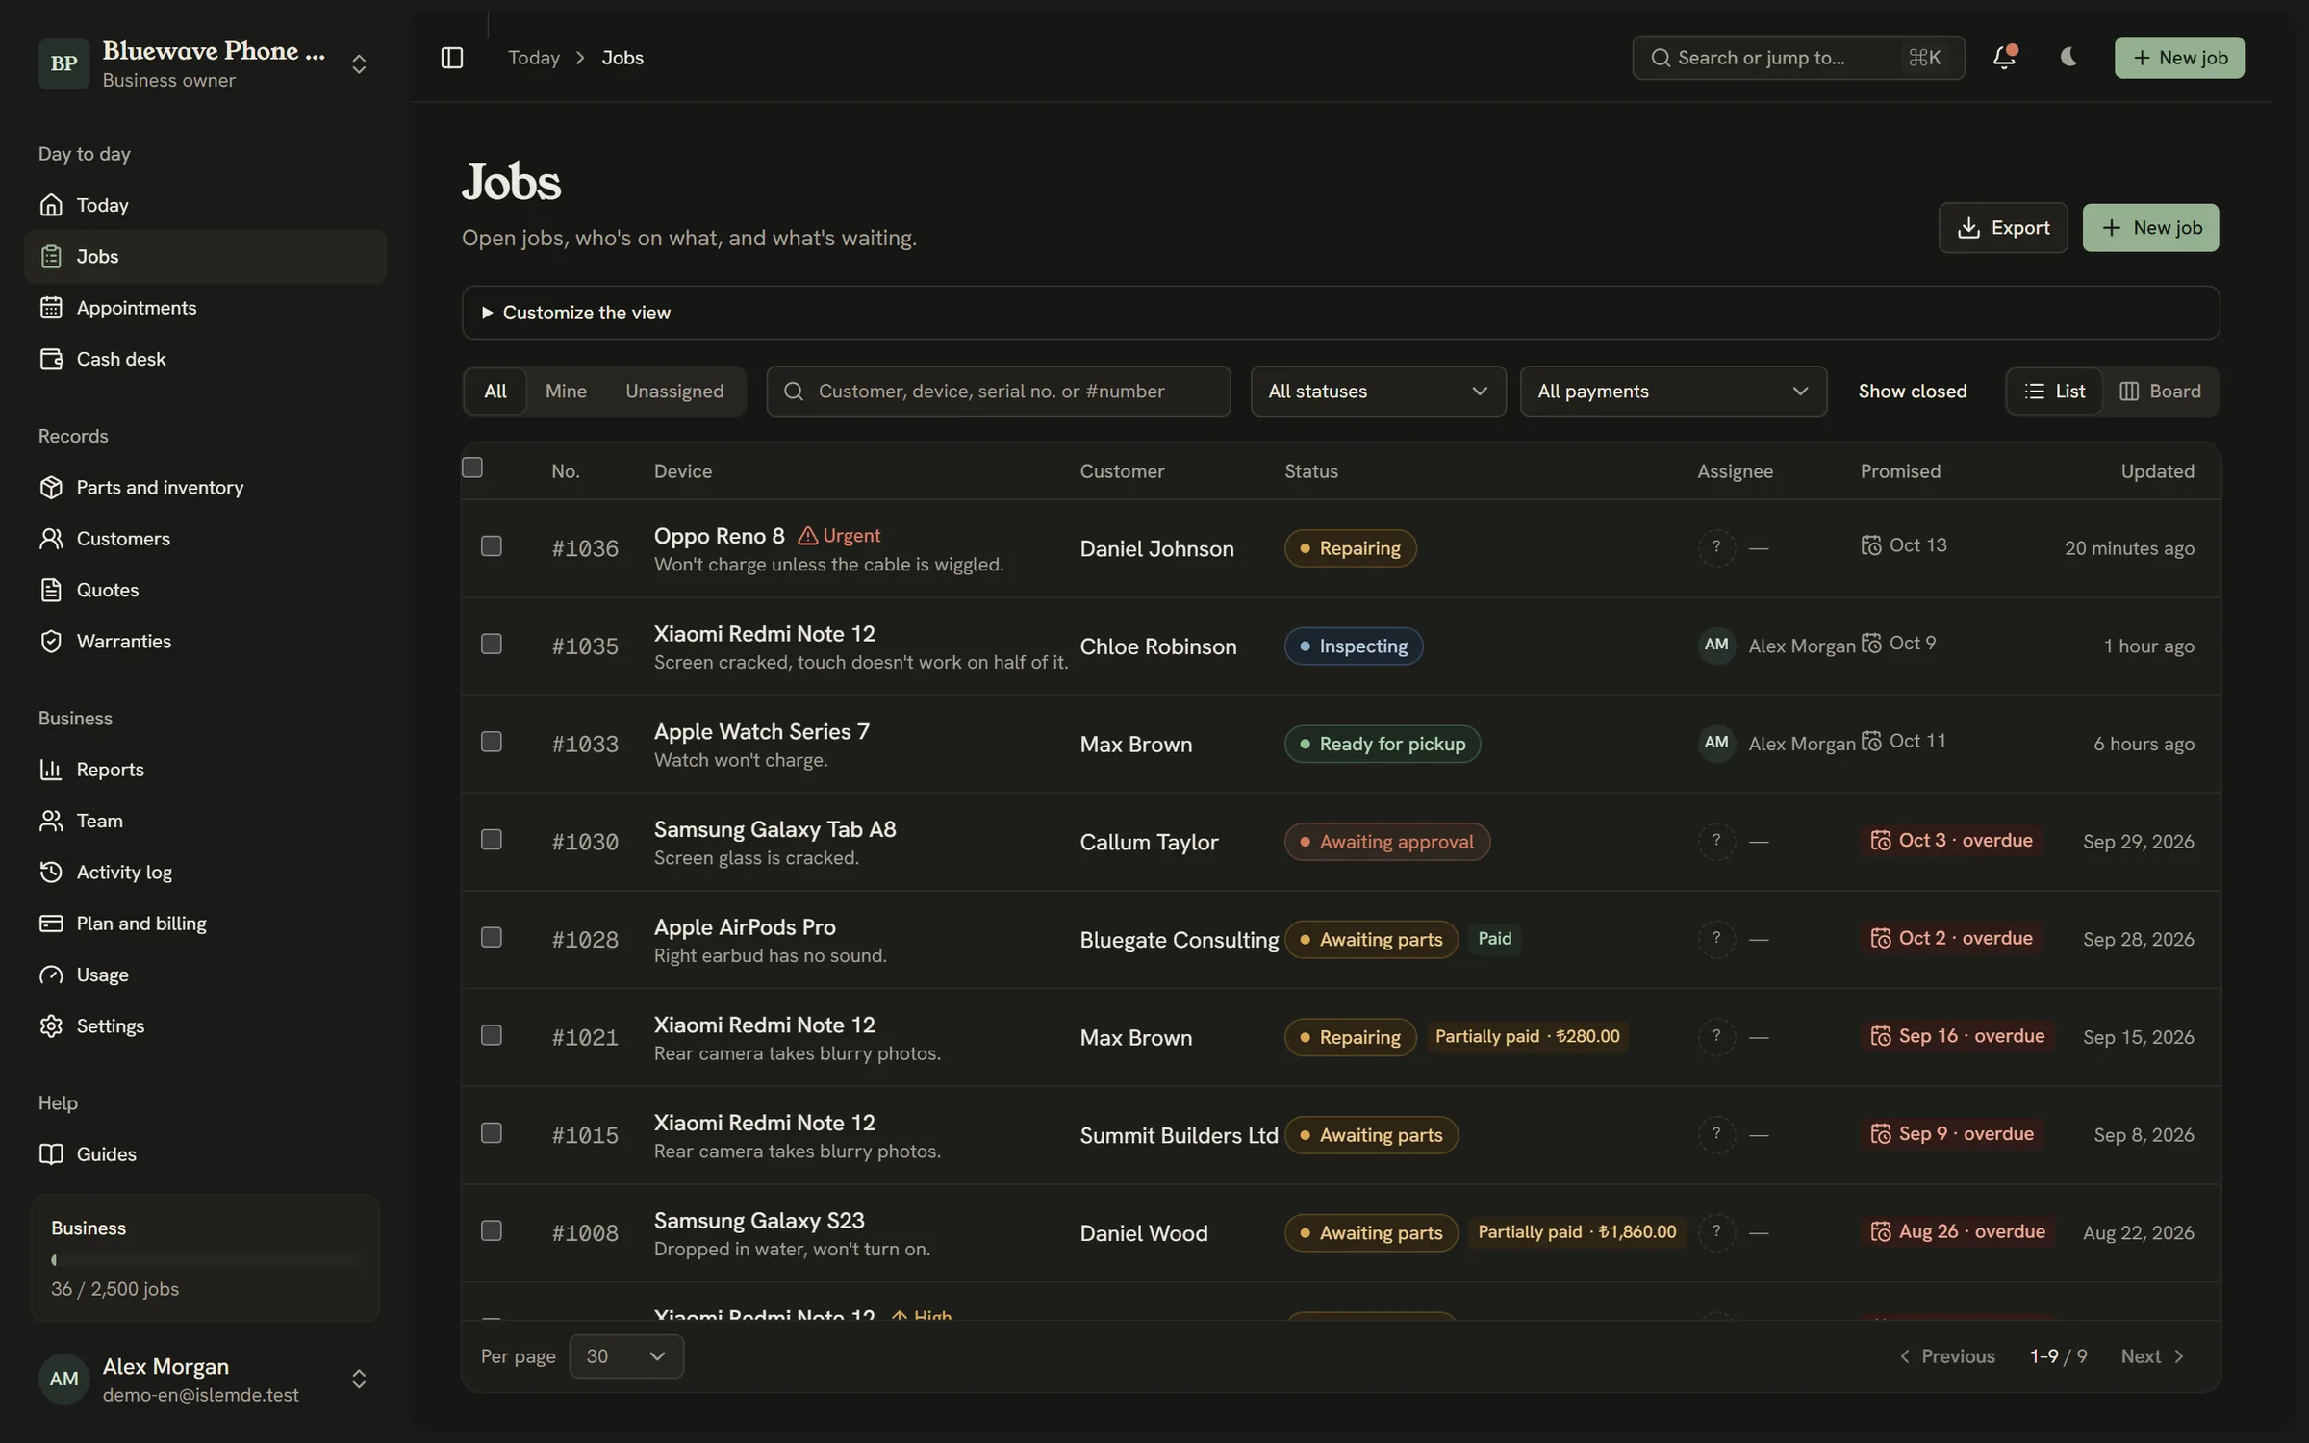Tick the checkbox for job #1036
Image resolution: width=2309 pixels, height=1443 pixels.
click(492, 546)
